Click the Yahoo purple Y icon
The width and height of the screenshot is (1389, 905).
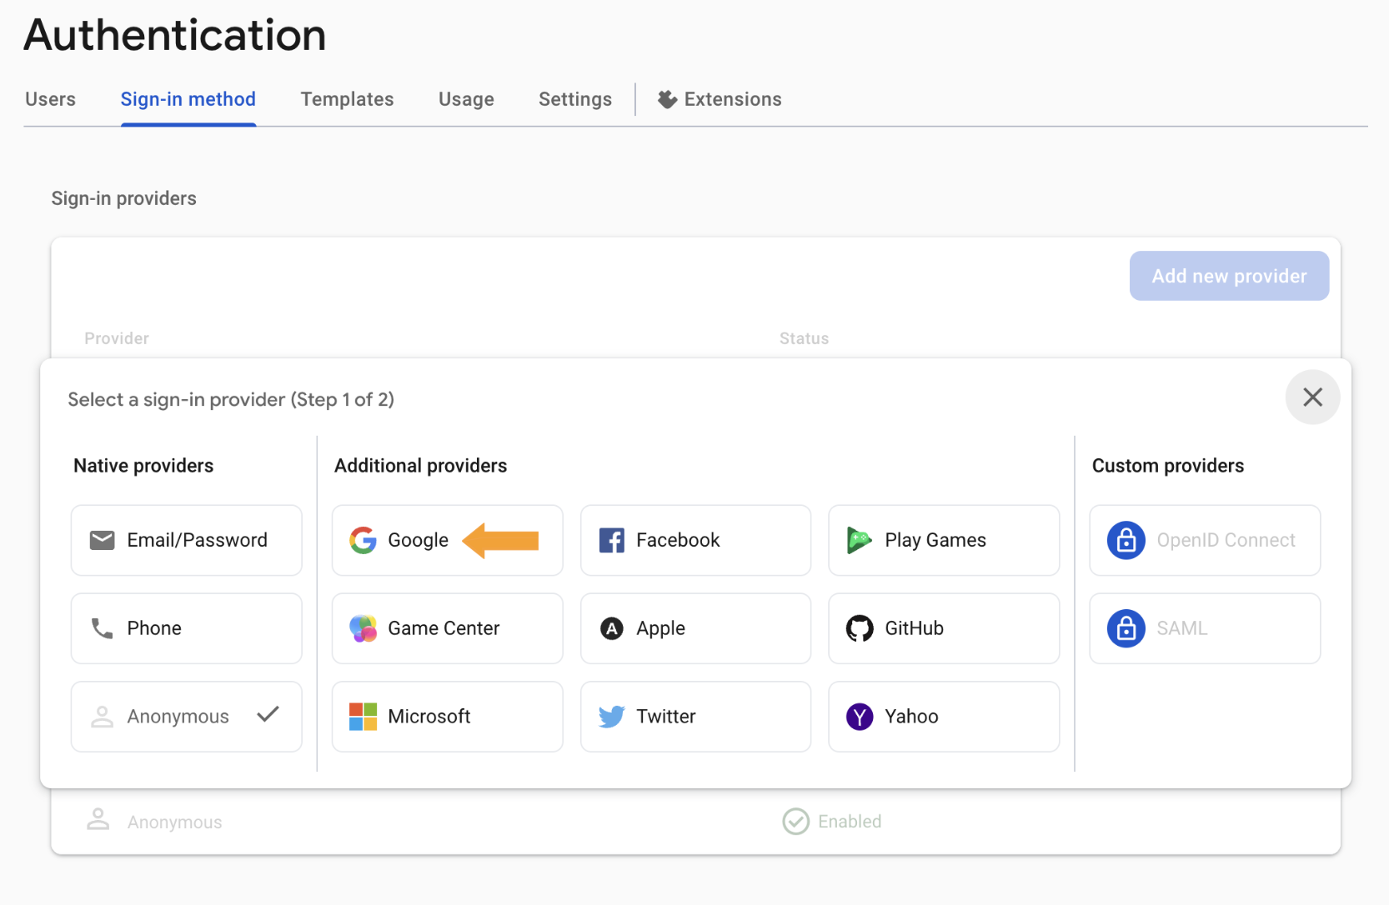pos(860,717)
